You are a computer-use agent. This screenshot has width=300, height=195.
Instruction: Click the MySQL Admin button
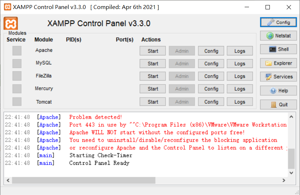(x=182, y=64)
